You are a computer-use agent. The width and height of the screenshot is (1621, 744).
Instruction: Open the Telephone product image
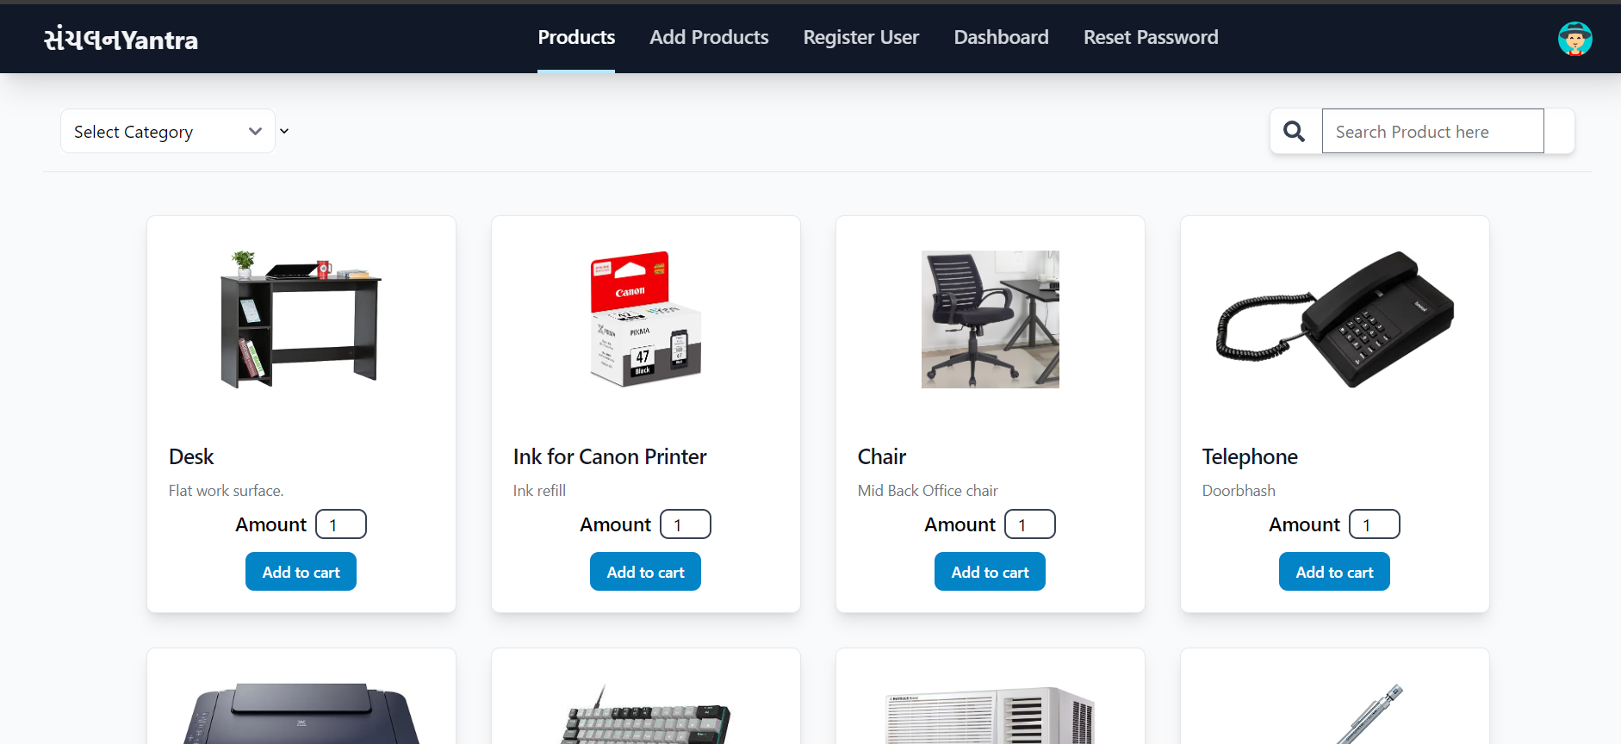tap(1335, 319)
